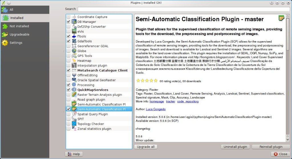
Task: Click the Road graph plugin icon
Action: pos(74,99)
